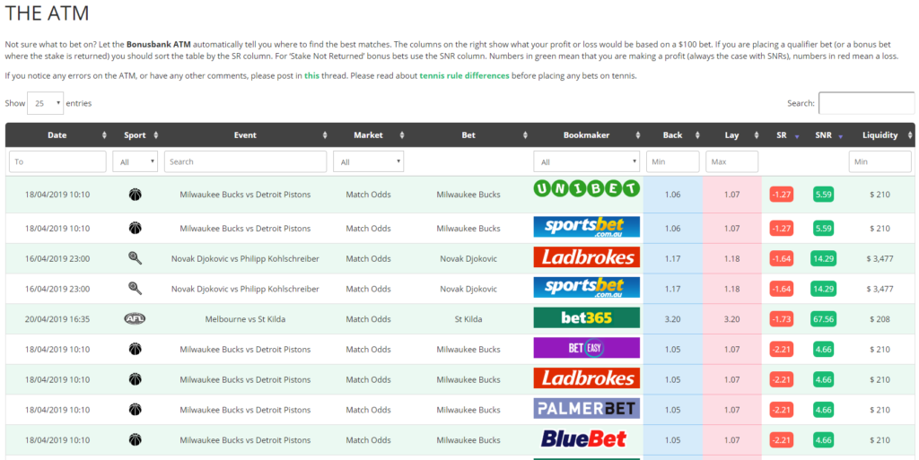
Task: Click the bet365 bookmaker logo
Action: (x=586, y=317)
